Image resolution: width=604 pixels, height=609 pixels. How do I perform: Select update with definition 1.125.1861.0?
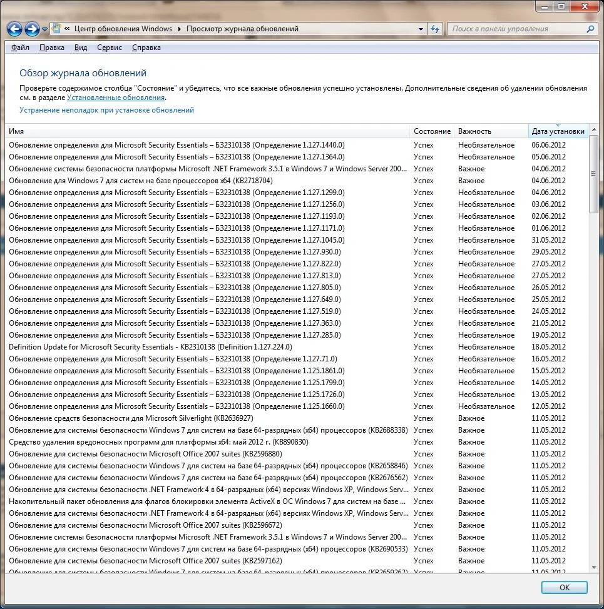[297, 371]
